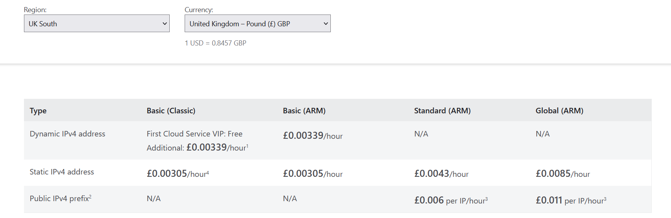Image resolution: width=671 pixels, height=218 pixels.
Task: Open footnote 1 after Additional hourly price
Action: (247, 146)
